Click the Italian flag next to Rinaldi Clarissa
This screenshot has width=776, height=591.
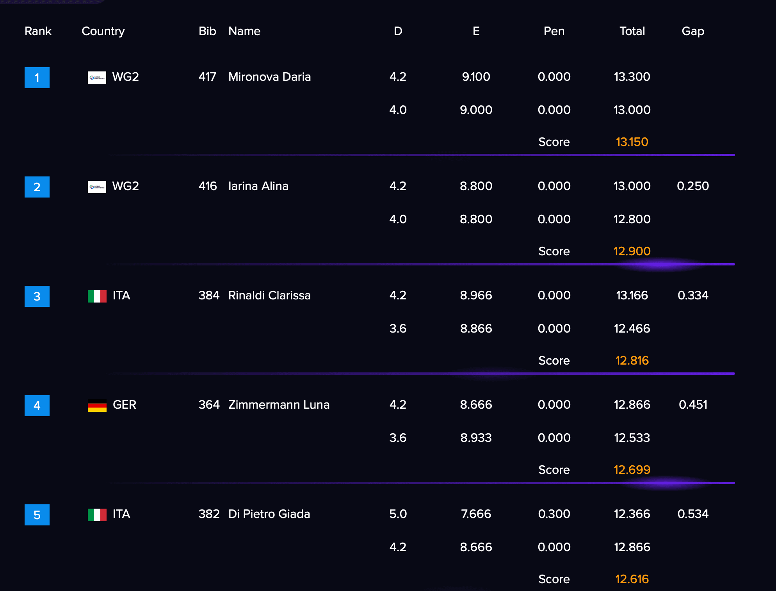point(97,296)
